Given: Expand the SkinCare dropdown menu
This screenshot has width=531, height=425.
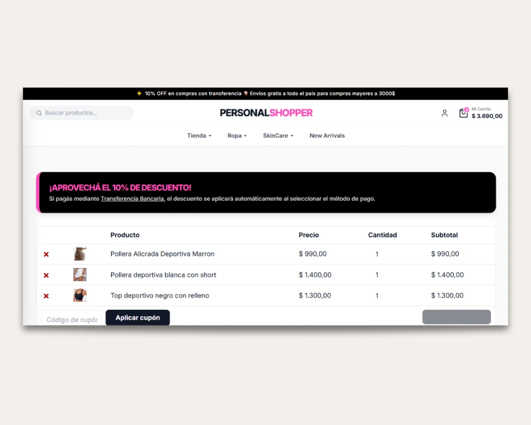Looking at the screenshot, I should tap(278, 136).
